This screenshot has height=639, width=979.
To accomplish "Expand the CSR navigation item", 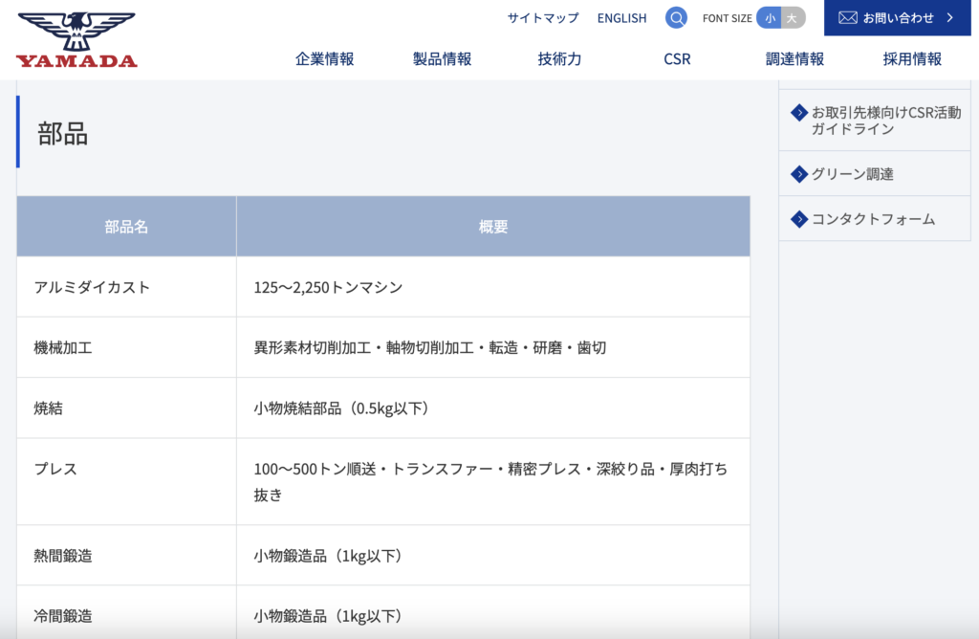I will (x=677, y=59).
